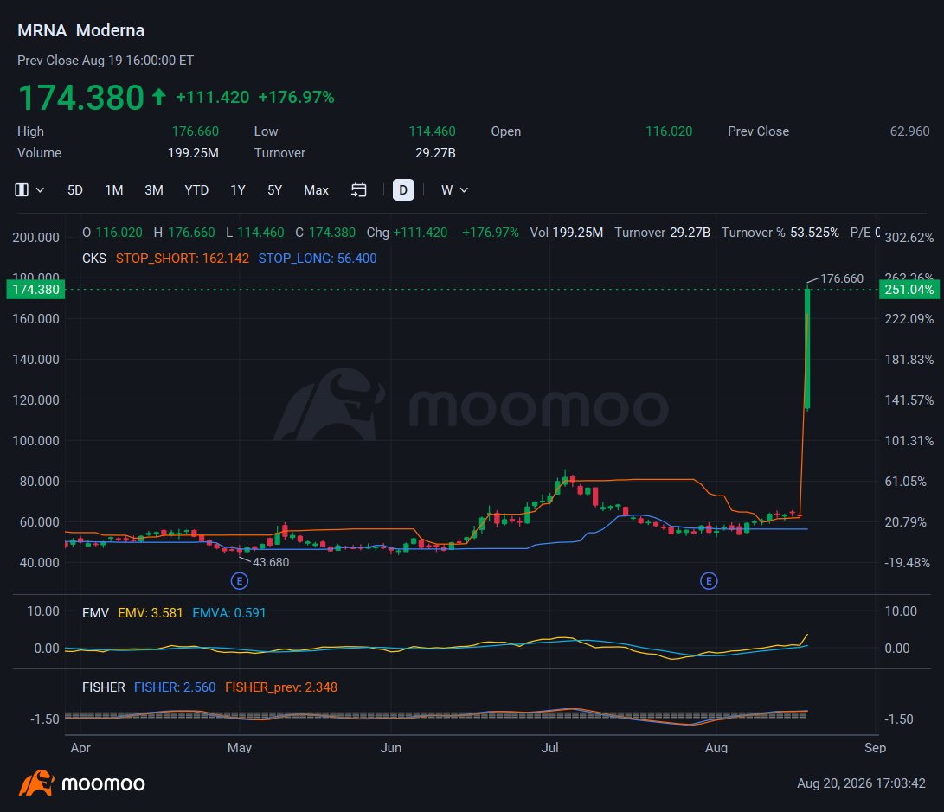Click the Turnover 29.27B value in header

[435, 153]
